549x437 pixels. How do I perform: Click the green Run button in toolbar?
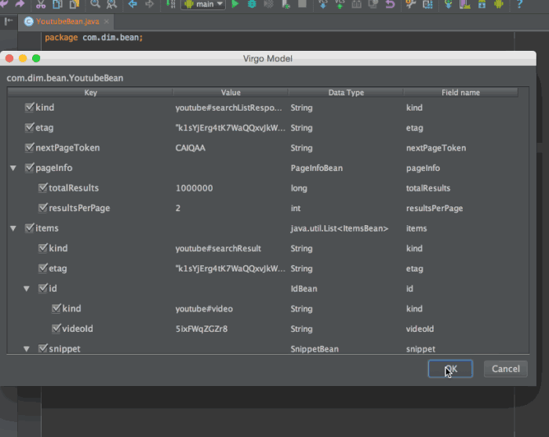click(235, 4)
